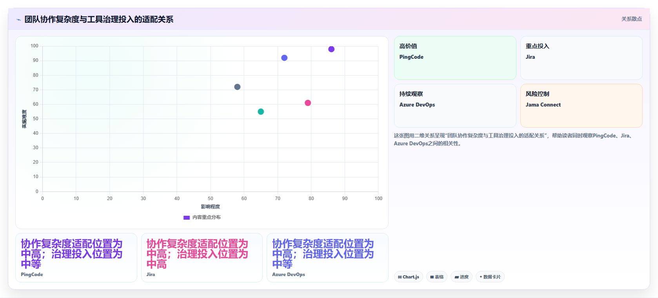Image resolution: width=658 pixels, height=298 pixels.
Task: Click the 进度 chip icon
Action: 456,277
